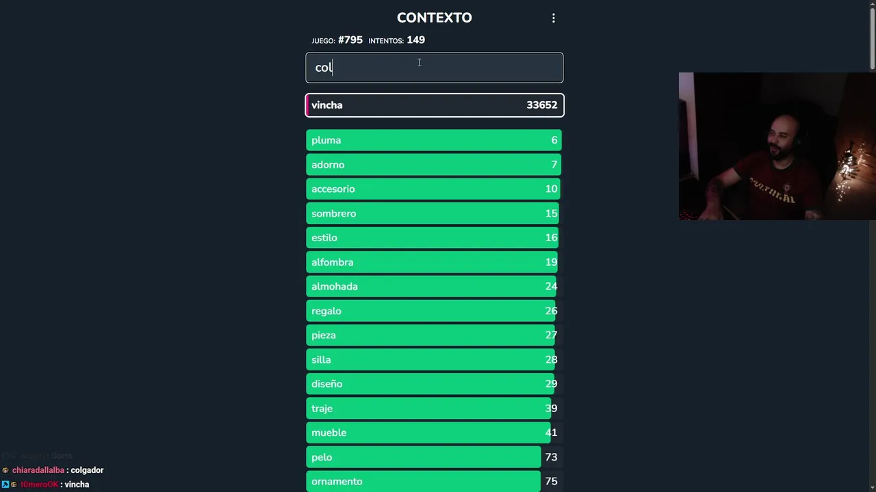
Task: Click the blue moderator badge beside t0meroOK
Action: point(5,484)
